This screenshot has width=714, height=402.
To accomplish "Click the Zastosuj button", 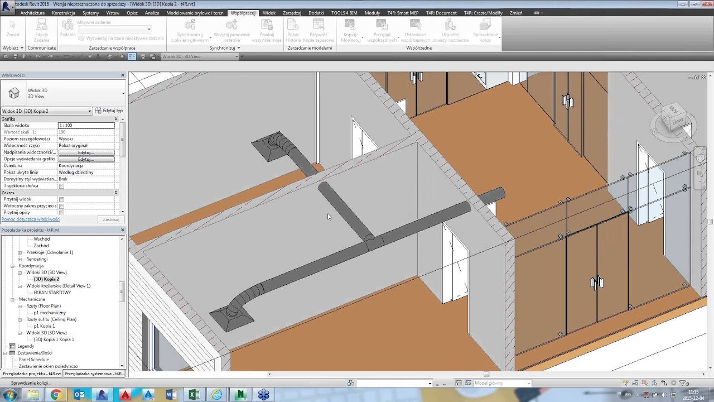I will (x=111, y=219).
